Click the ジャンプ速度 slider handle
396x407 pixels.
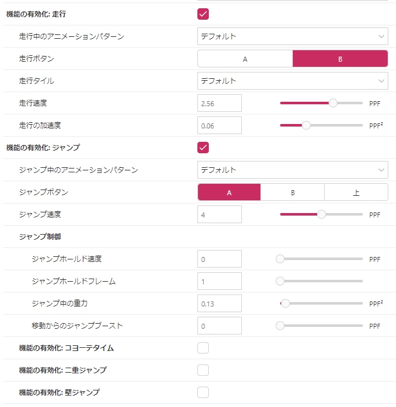(x=322, y=214)
